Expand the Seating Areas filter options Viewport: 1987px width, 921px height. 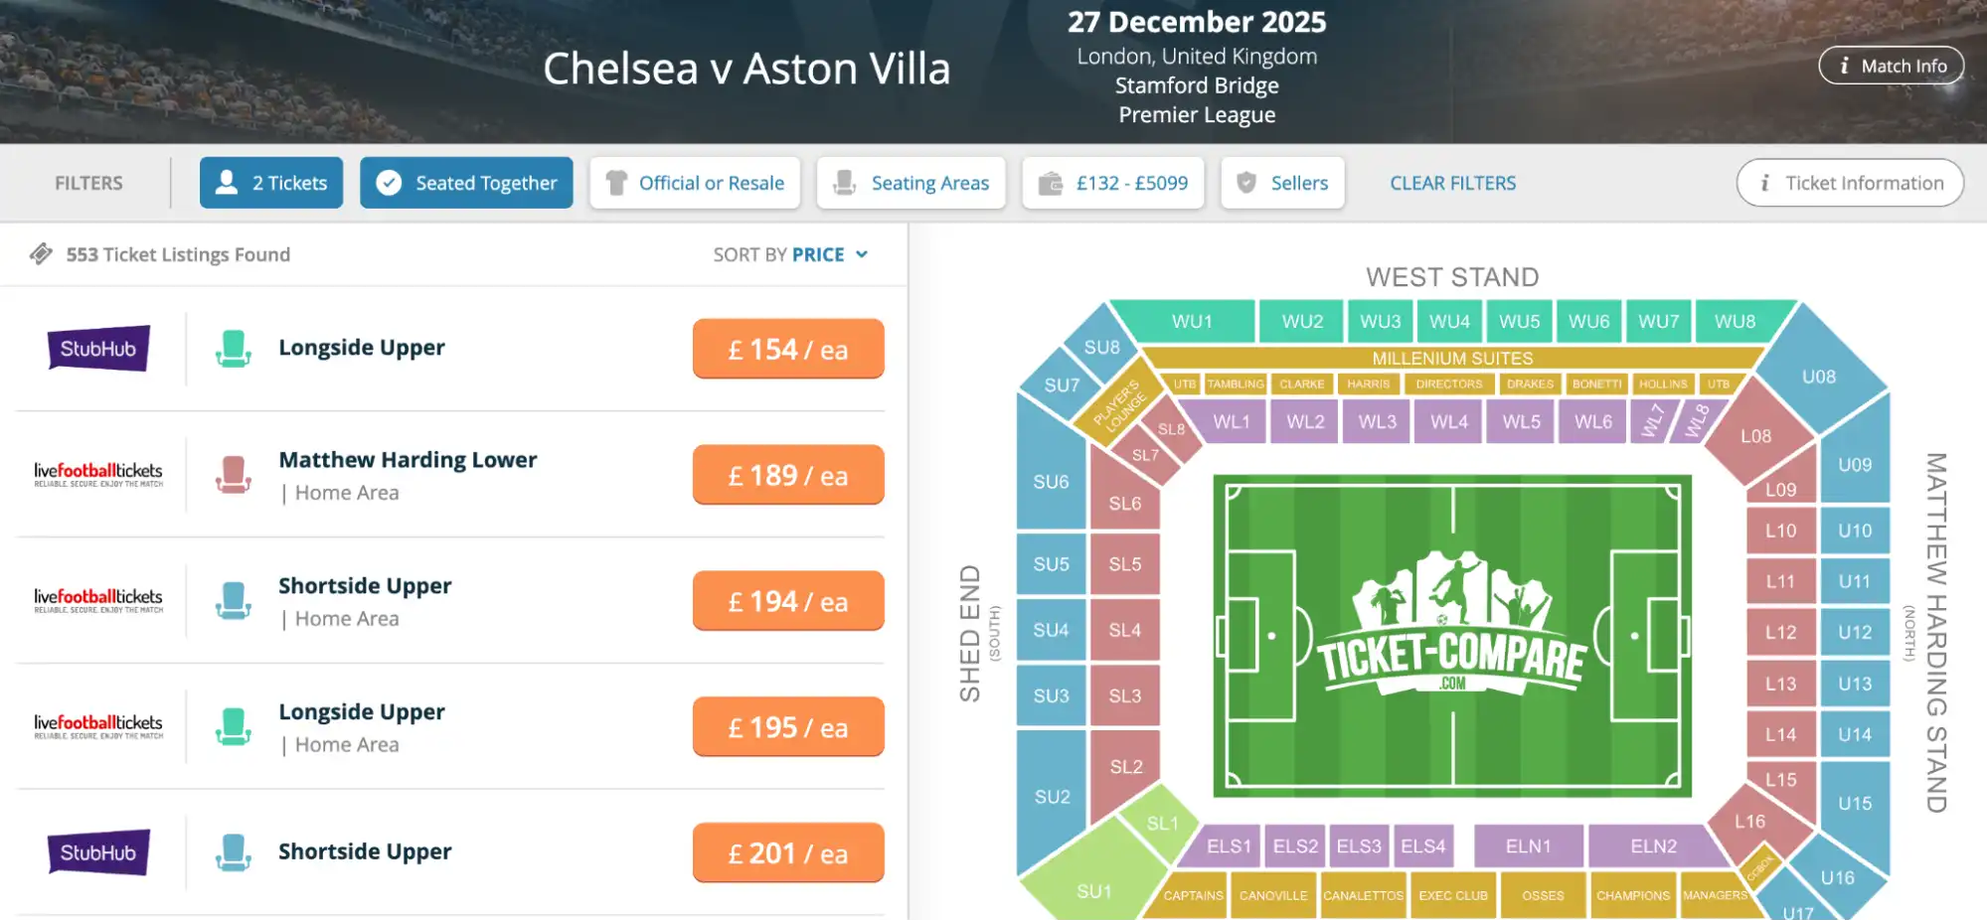[911, 182]
